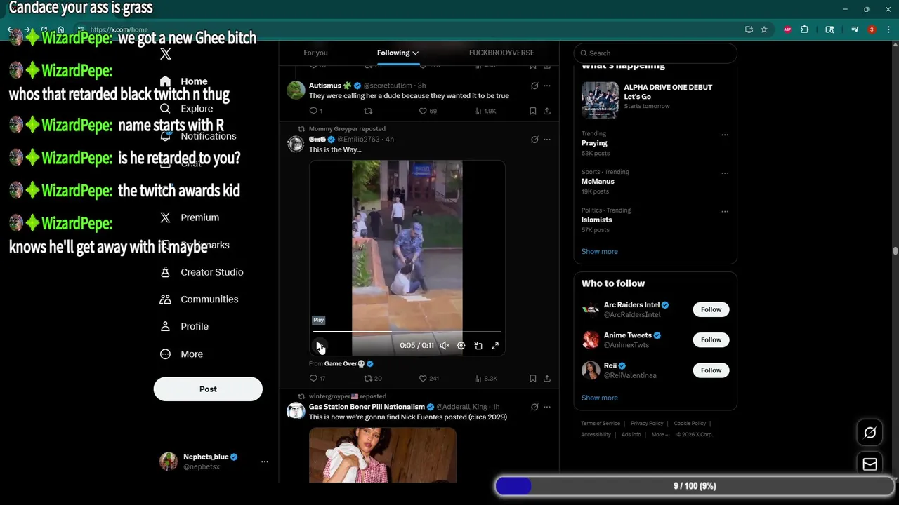Open floating Messages envelope button
Screen dimensions: 899x505
click(870, 464)
